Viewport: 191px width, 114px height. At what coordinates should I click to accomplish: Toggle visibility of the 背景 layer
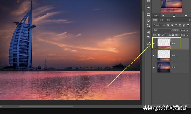tap(154, 67)
